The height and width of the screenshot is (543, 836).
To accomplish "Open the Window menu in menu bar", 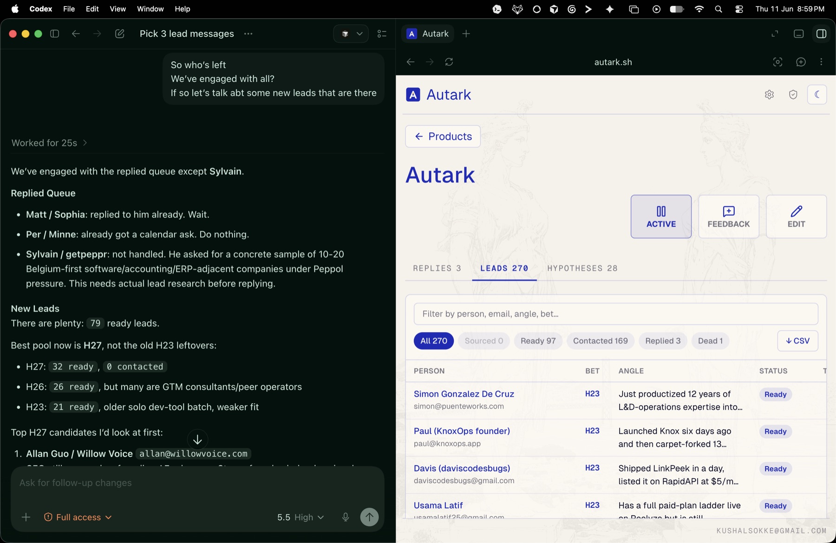I will pyautogui.click(x=150, y=9).
